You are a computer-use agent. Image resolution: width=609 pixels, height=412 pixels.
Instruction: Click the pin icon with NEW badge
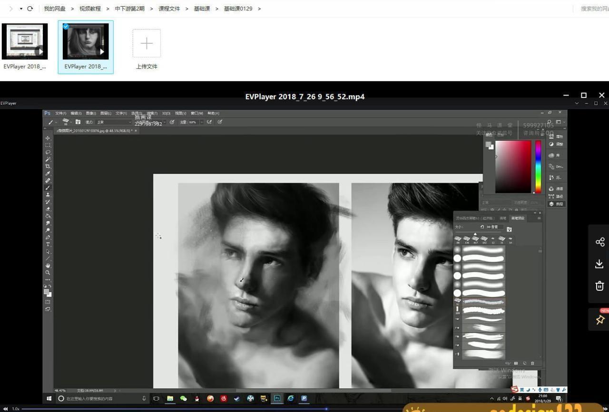600,320
